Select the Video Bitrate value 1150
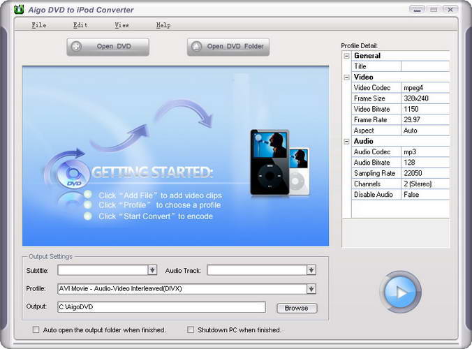 point(425,109)
